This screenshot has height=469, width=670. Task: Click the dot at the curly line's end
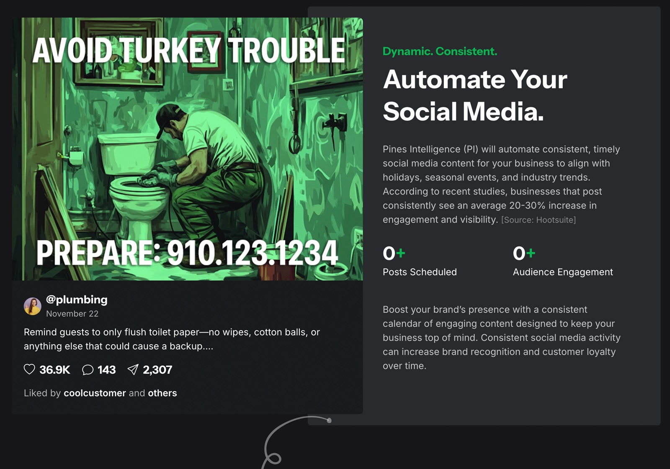click(329, 420)
